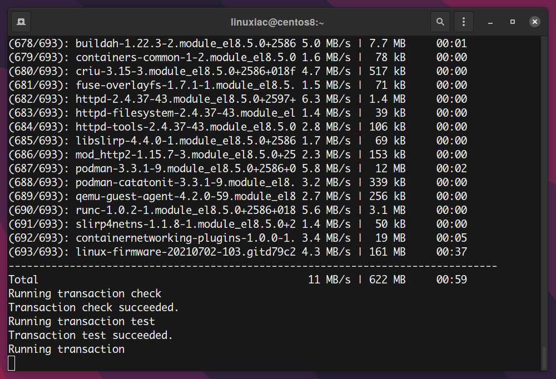Viewport: 556px width, 379px height.
Task: Open a new terminal tab
Action: point(21,22)
